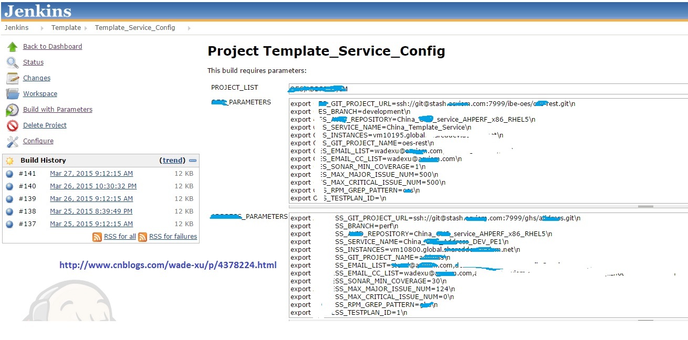Click the magnifying glass Status icon
The height and width of the screenshot is (340, 688).
coord(13,62)
